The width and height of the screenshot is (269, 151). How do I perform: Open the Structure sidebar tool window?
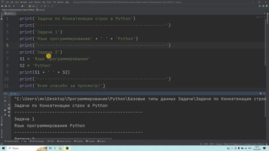point(2,133)
